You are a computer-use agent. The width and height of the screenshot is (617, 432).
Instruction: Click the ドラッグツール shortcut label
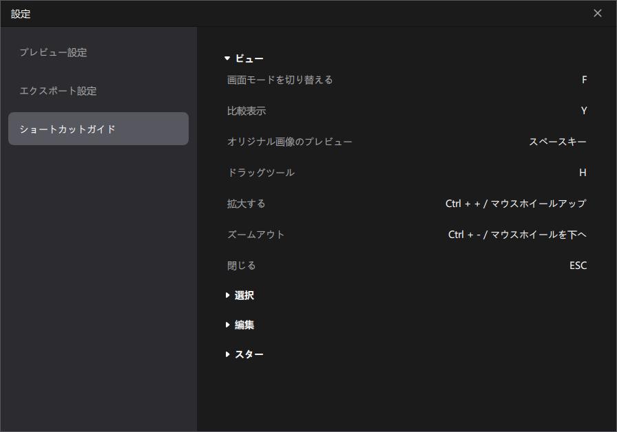pos(261,173)
